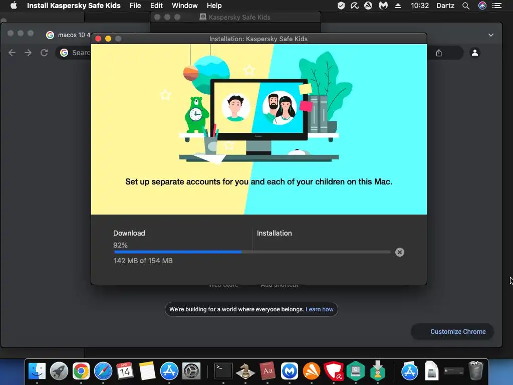This screenshot has height=385, width=513.
Task: Open the Kaspersky Safe Kids installer in the Dock
Action: 378,370
